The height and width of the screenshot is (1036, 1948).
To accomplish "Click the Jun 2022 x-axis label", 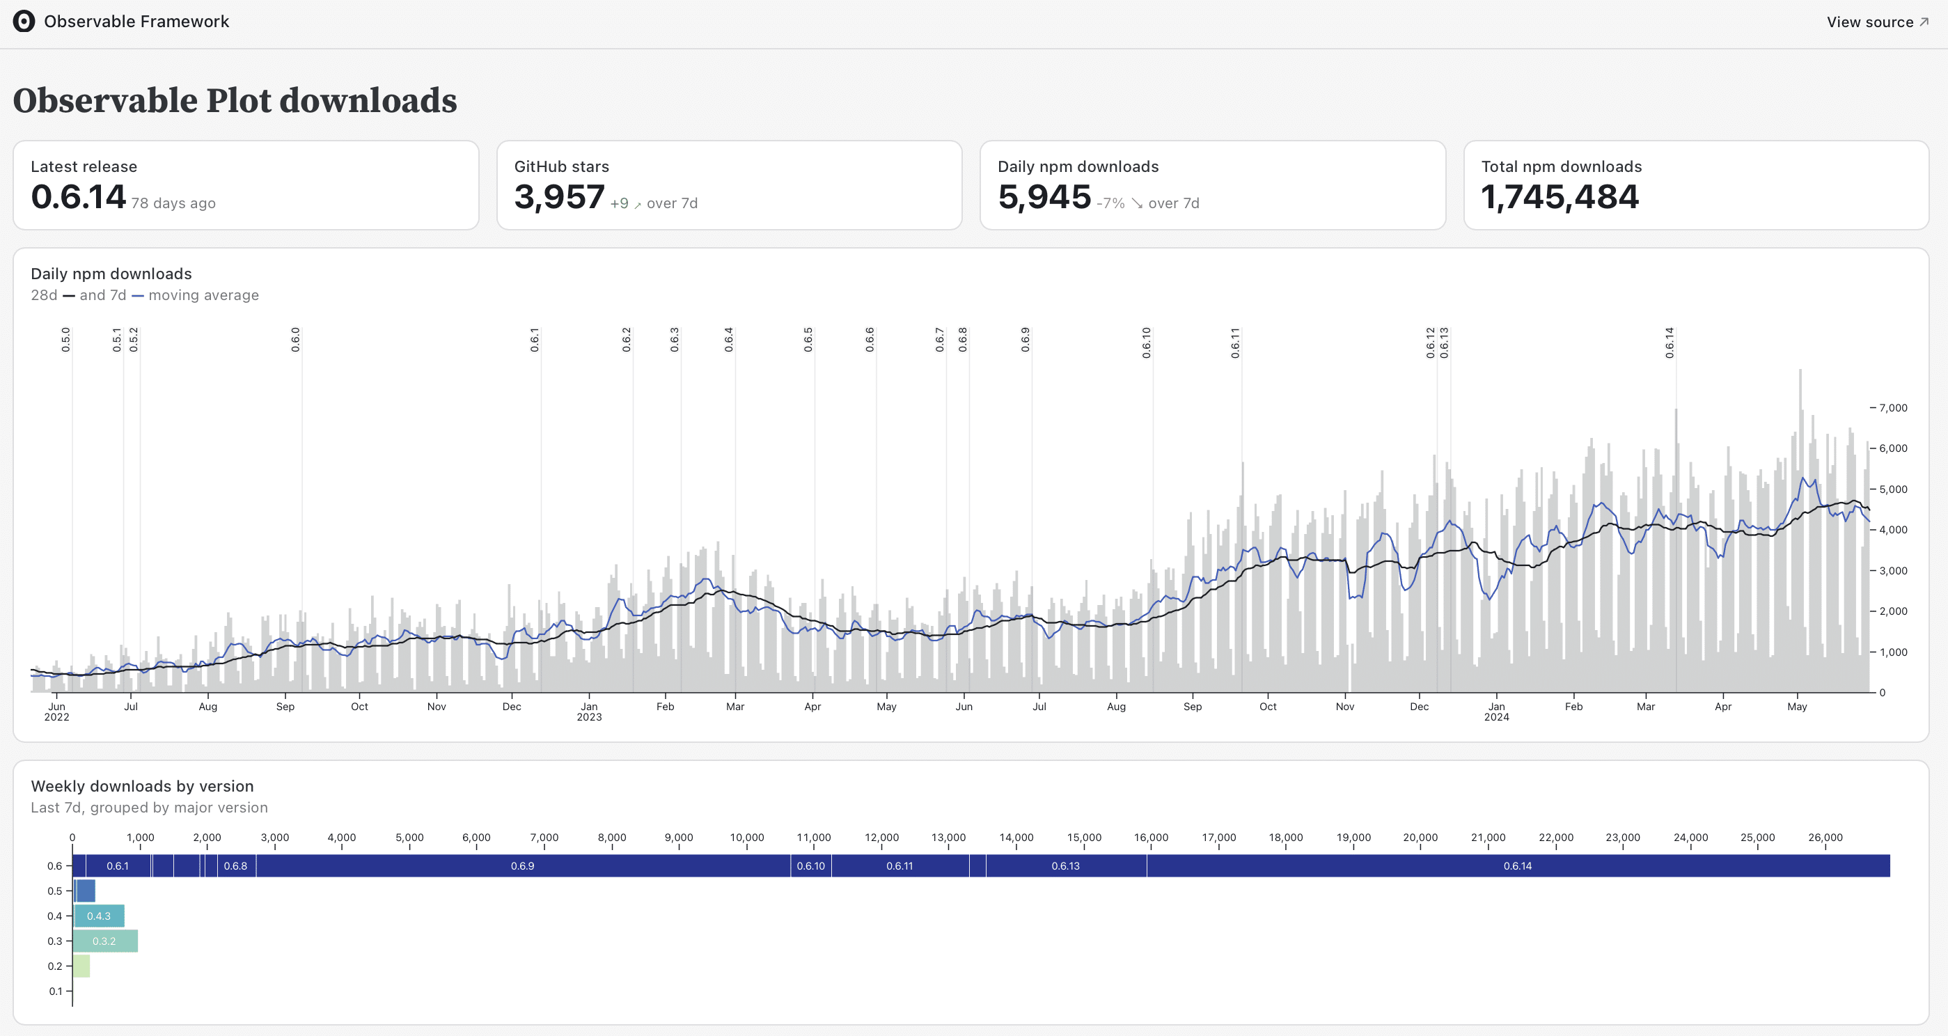I will point(56,712).
